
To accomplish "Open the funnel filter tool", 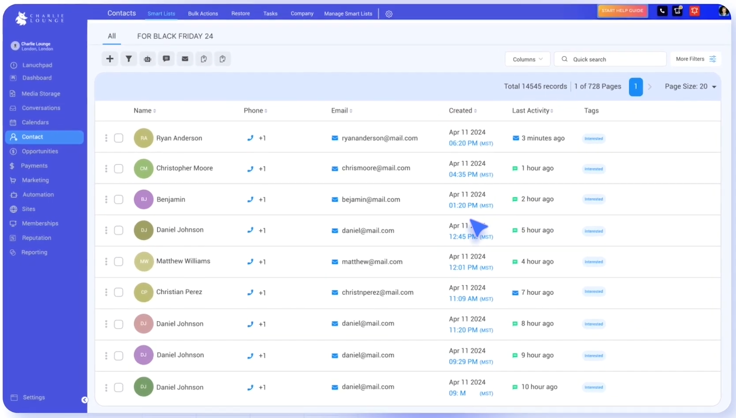I will pyautogui.click(x=129, y=59).
